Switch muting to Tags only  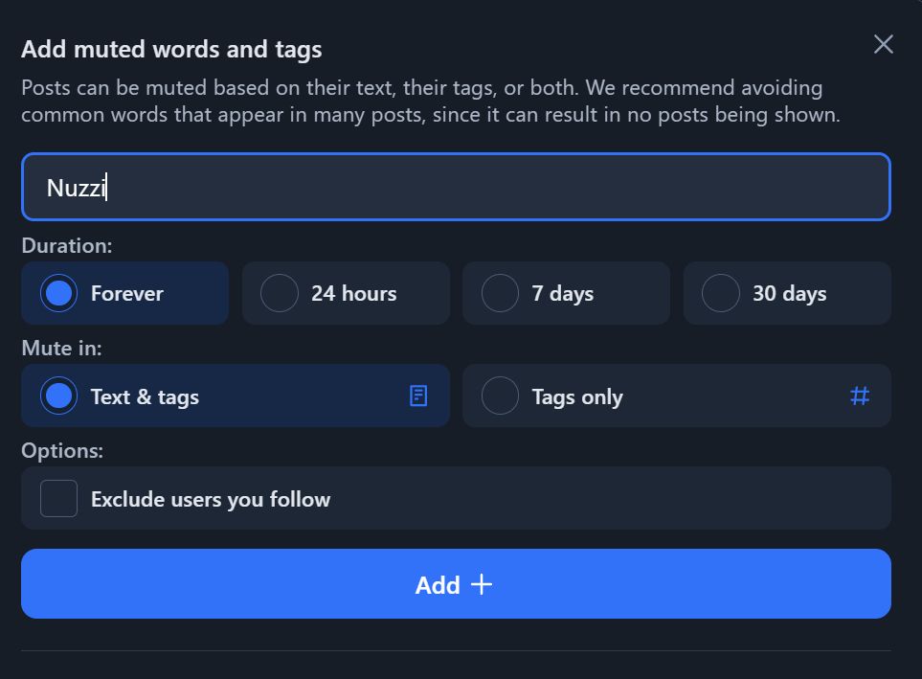pos(500,396)
